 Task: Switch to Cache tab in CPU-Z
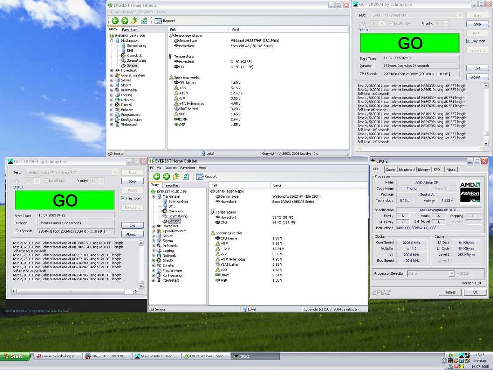391,169
